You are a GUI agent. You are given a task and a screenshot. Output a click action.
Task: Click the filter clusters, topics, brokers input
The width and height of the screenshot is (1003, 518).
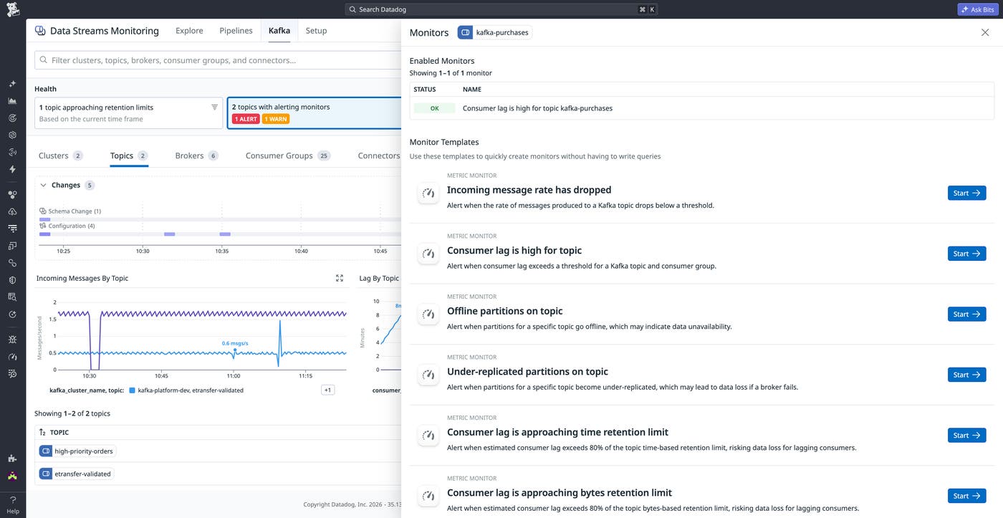tap(218, 60)
